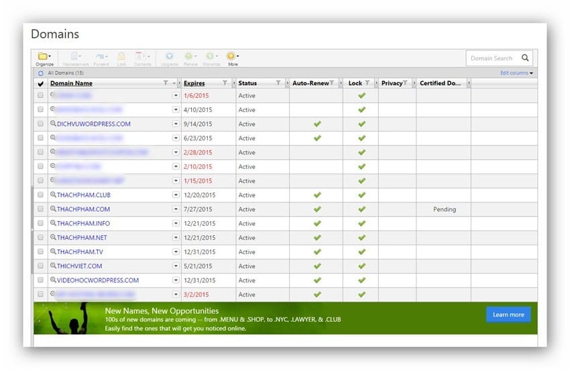Check the box for THACHPHAM.TV
This screenshot has height=370, width=570.
tap(40, 251)
